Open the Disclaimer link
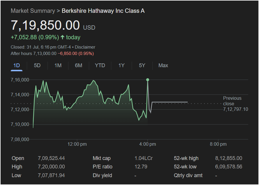Screen dimensions: 259x185 tap(85, 47)
